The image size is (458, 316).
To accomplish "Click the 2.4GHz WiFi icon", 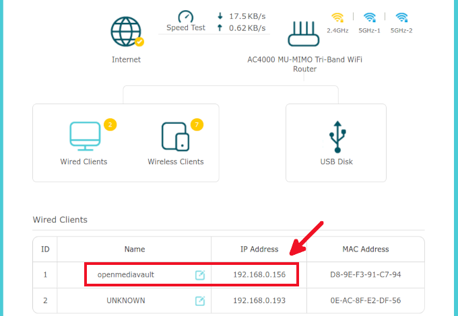I will pos(337,17).
